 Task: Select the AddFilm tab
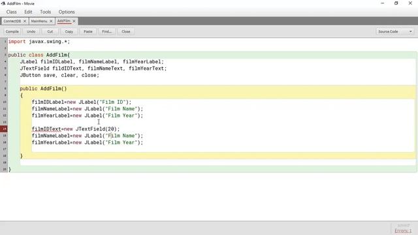coord(64,21)
